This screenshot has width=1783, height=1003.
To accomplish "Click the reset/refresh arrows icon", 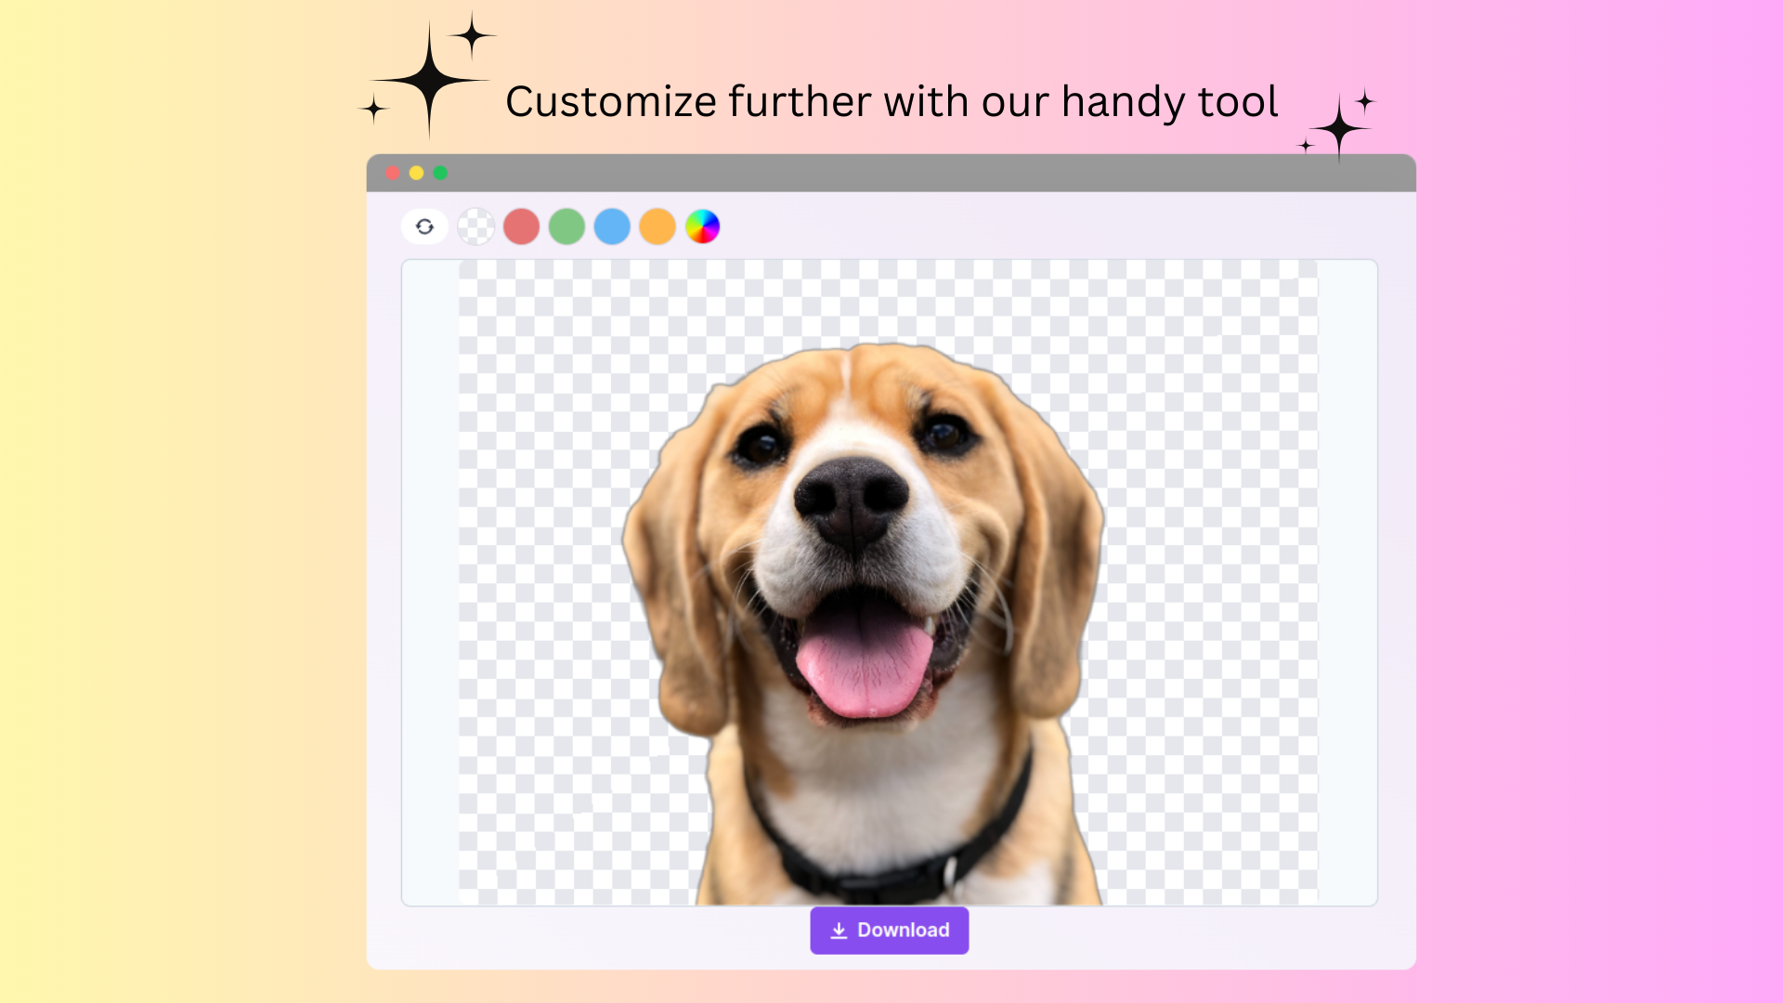I will [424, 227].
